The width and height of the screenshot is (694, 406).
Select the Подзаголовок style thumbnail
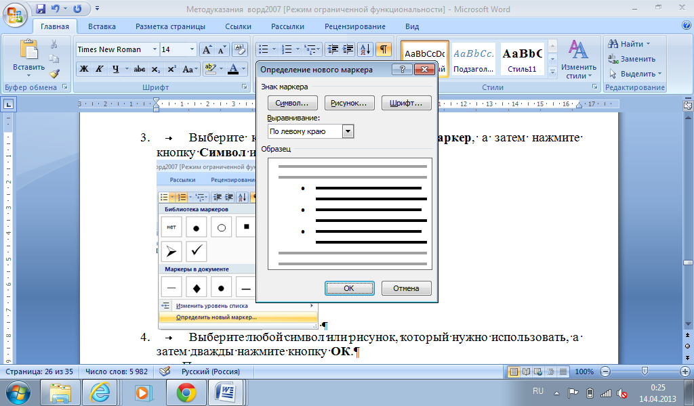(474, 60)
